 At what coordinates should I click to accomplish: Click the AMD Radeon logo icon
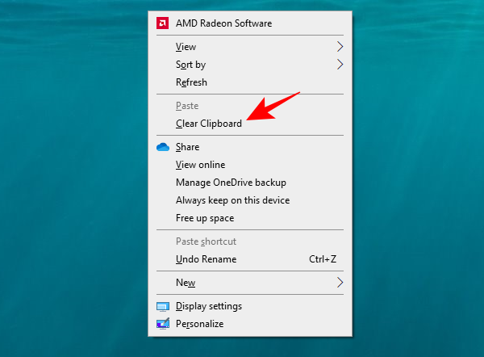[x=162, y=23]
